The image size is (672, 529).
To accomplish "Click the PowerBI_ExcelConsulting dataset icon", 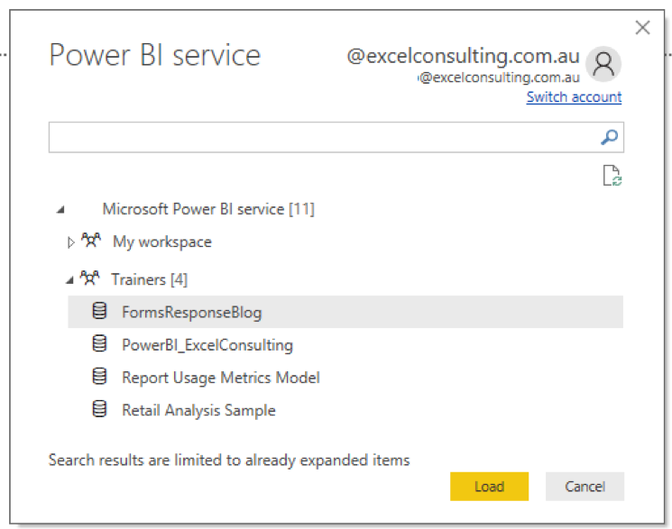I will click(100, 344).
